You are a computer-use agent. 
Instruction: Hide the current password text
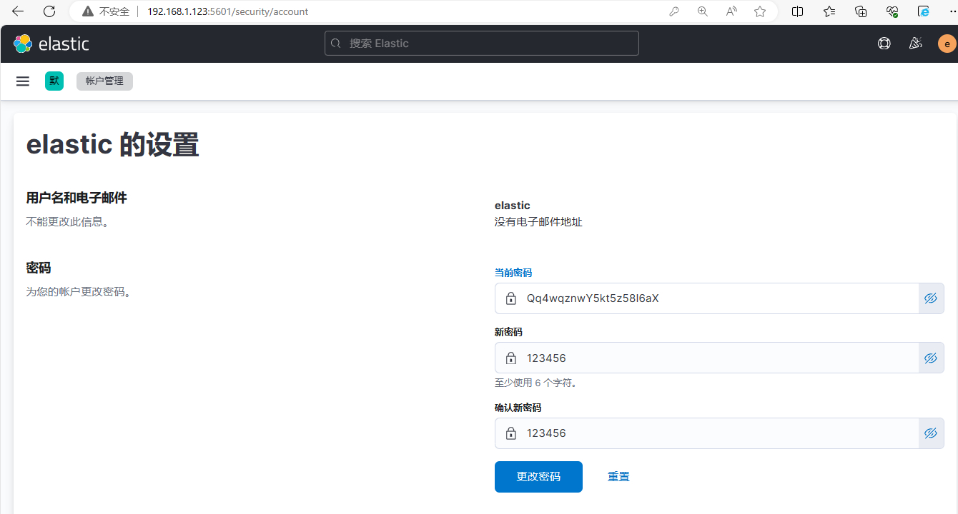tap(930, 298)
